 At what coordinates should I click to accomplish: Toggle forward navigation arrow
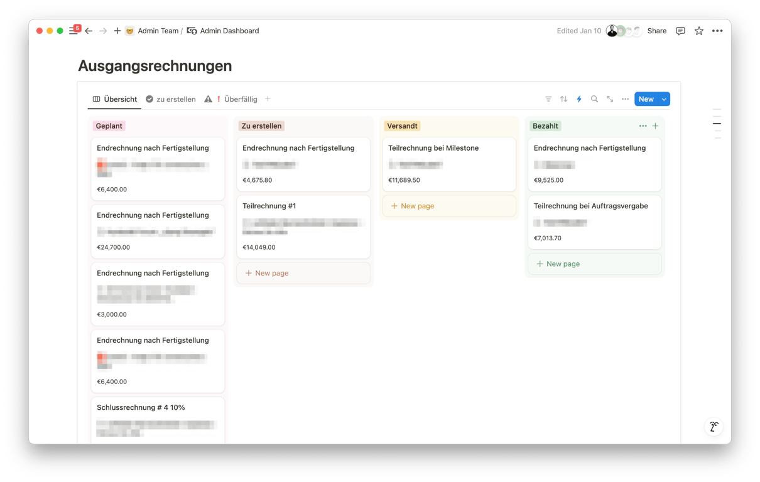click(102, 30)
